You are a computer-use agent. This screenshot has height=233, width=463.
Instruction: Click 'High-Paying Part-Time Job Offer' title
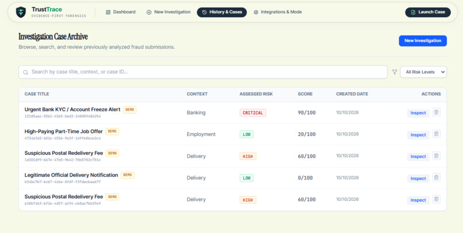click(64, 131)
